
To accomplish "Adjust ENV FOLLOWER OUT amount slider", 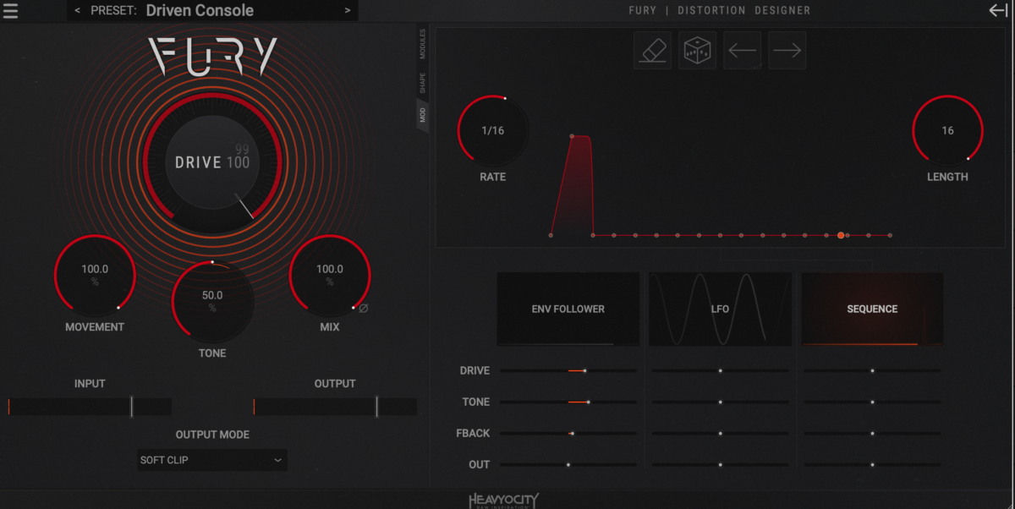I will click(568, 464).
